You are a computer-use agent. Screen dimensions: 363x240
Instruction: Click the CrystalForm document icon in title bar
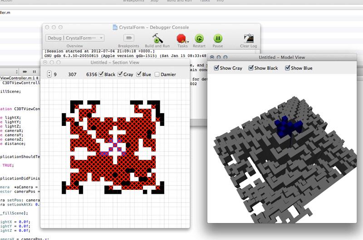[x=114, y=28]
